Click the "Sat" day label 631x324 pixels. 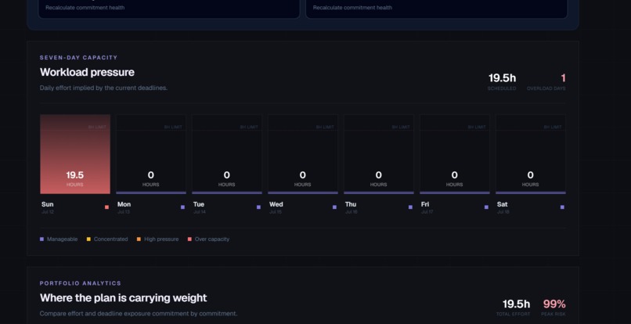pos(503,204)
